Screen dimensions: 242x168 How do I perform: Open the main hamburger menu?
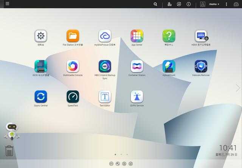[8, 4]
